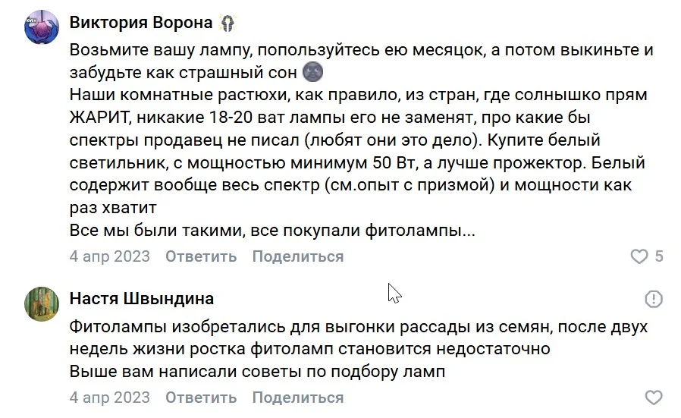Click the 4 апр 2023 date under Настя's comment
Viewport: 681px width, 418px height.
[109, 398]
